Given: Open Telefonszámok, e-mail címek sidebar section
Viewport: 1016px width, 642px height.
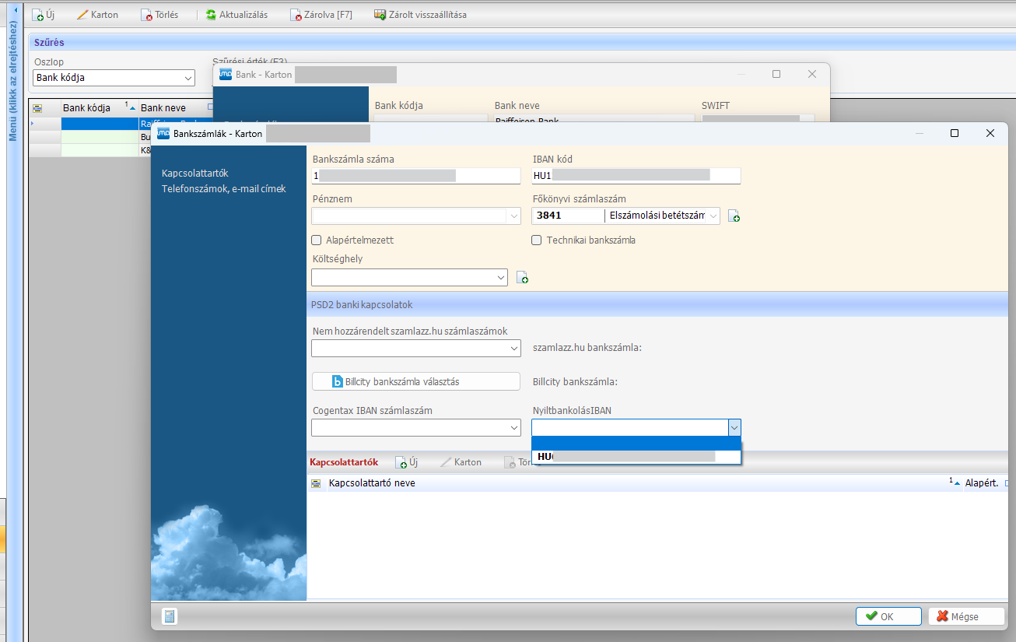Looking at the screenshot, I should 223,188.
